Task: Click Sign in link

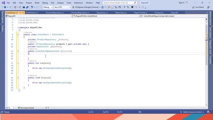Action: pos(181,3)
